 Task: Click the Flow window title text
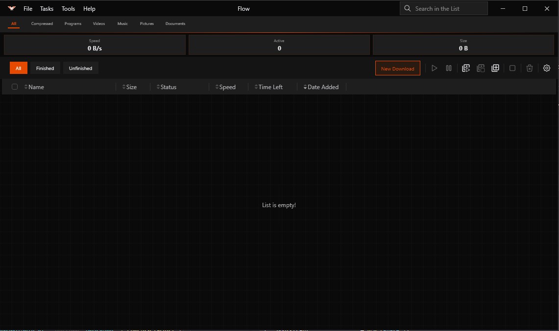[243, 8]
